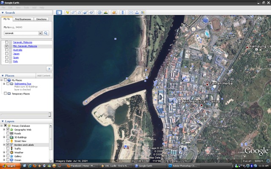The image size is (271, 169).
Task: Click the Print toolbar icon
Action: 137,12
